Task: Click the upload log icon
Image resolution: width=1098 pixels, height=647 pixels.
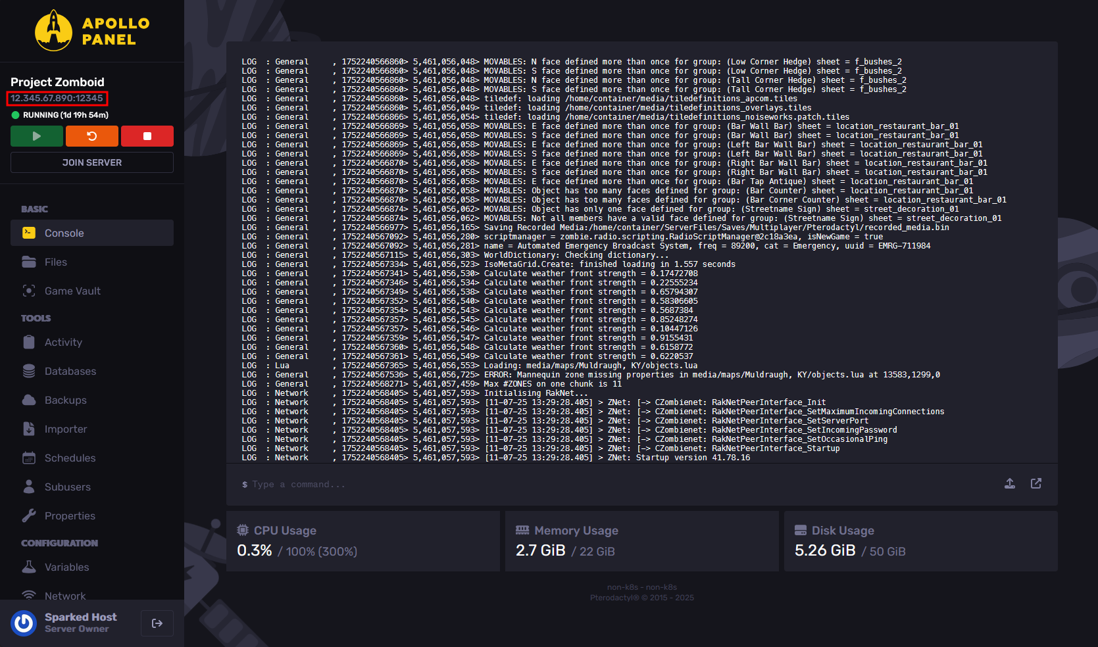Action: point(1010,484)
